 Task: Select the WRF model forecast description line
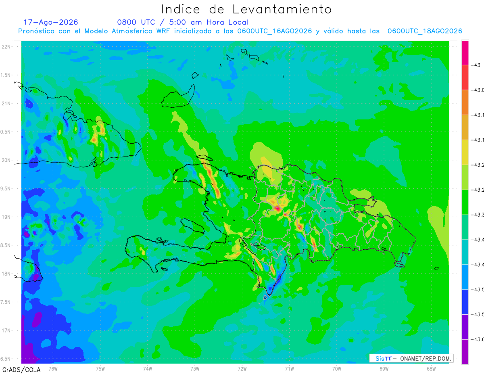pos(240,31)
